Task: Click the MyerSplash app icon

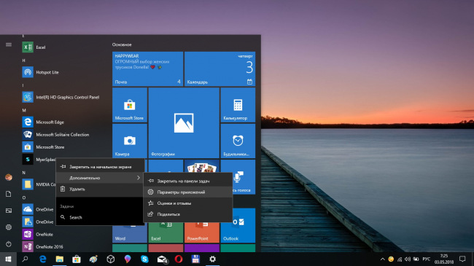Action: [28, 160]
